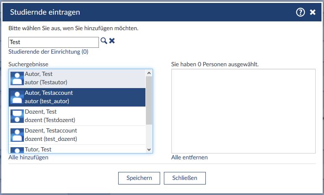The image size is (324, 195).
Task: Close the Studierende eintragen dialog
Action: click(x=313, y=12)
